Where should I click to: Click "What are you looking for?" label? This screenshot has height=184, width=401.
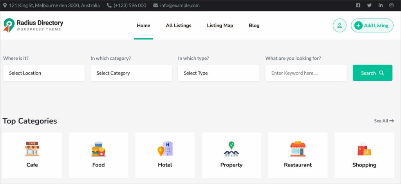pos(293,58)
